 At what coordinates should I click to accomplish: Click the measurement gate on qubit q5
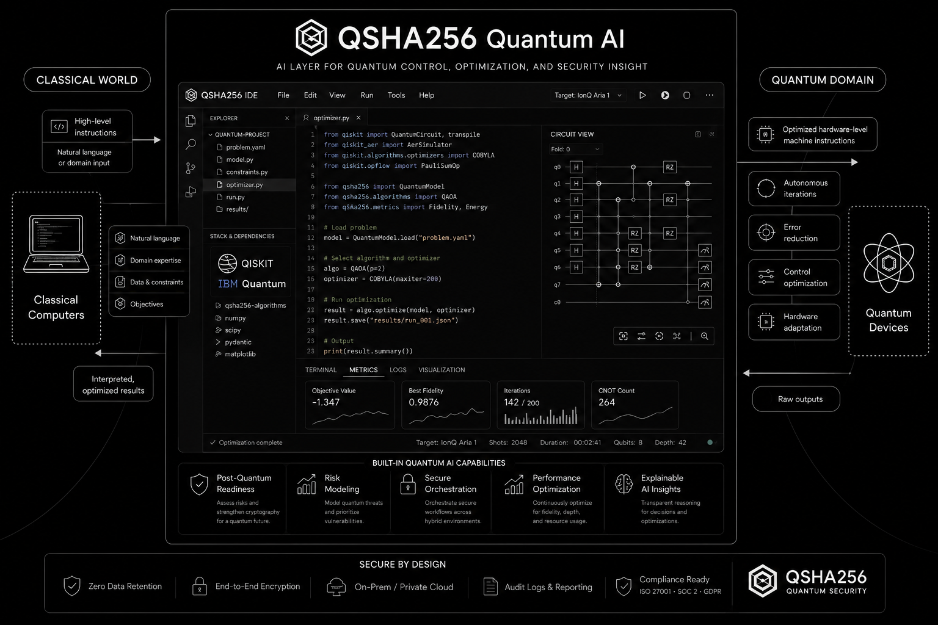[705, 251]
